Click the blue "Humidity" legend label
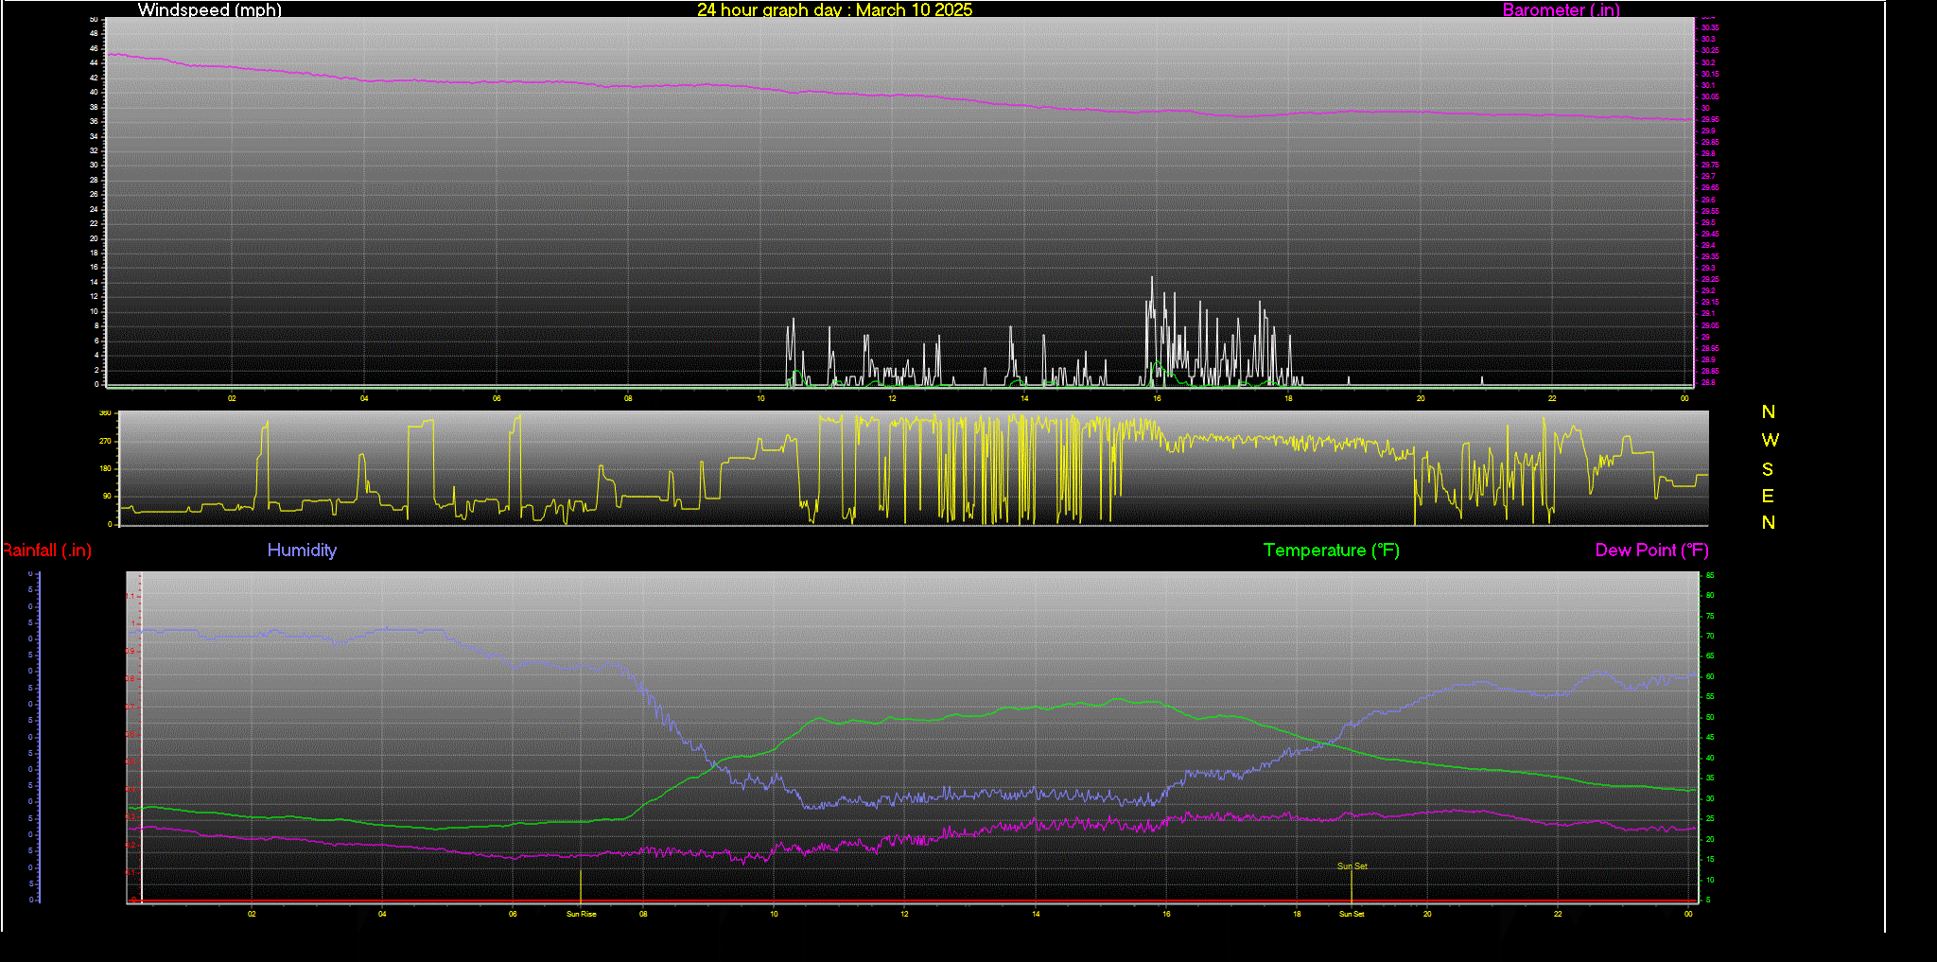The width and height of the screenshot is (1937, 962). point(302,551)
